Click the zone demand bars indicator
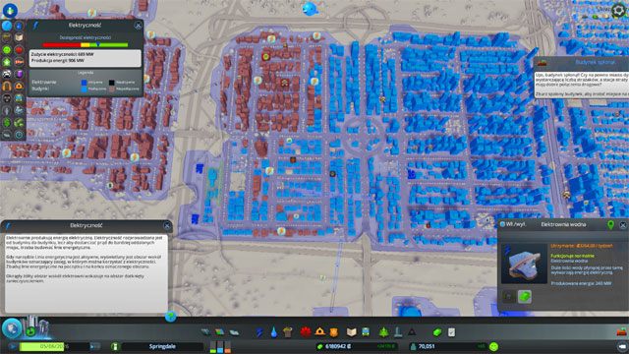 pyautogui.click(x=220, y=347)
